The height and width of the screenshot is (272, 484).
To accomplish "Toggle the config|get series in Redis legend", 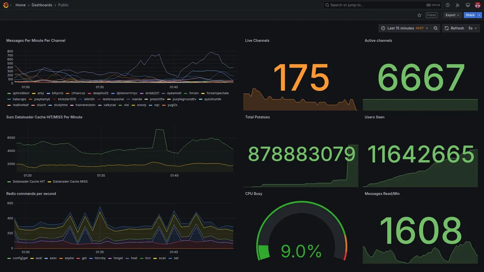I will pos(20,258).
